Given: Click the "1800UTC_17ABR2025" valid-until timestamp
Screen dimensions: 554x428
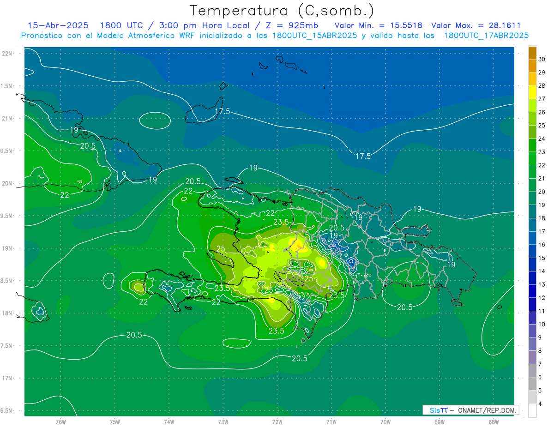Looking at the screenshot, I should 486,35.
